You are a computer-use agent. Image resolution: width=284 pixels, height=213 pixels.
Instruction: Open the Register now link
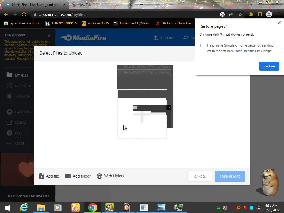pyautogui.click(x=25, y=59)
